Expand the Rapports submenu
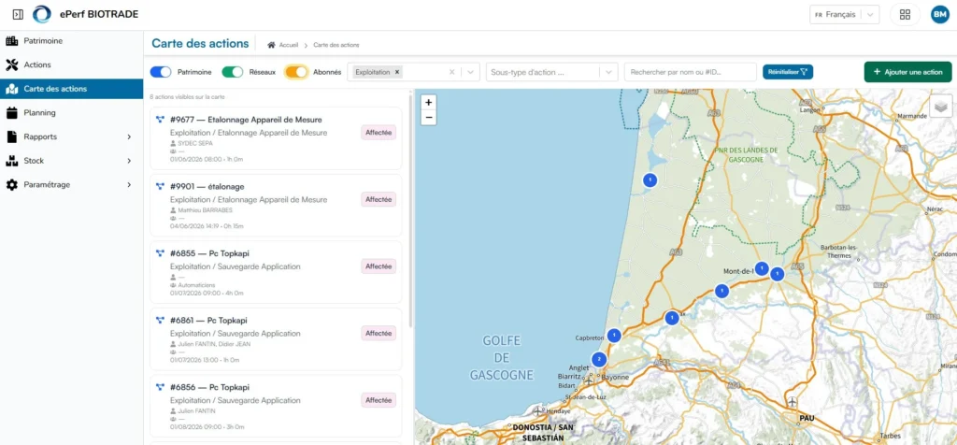The height and width of the screenshot is (445, 957). (x=129, y=136)
